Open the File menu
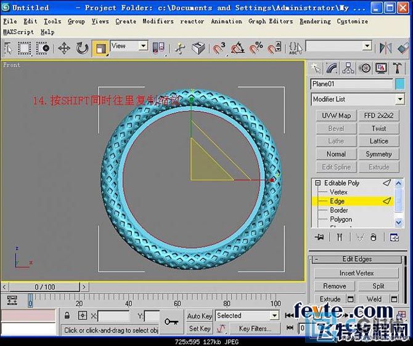 pos(10,22)
